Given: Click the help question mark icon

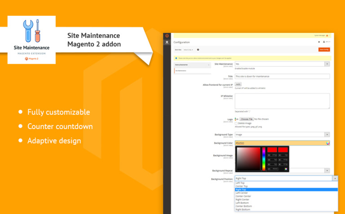Looking at the screenshot, I should (198, 50).
